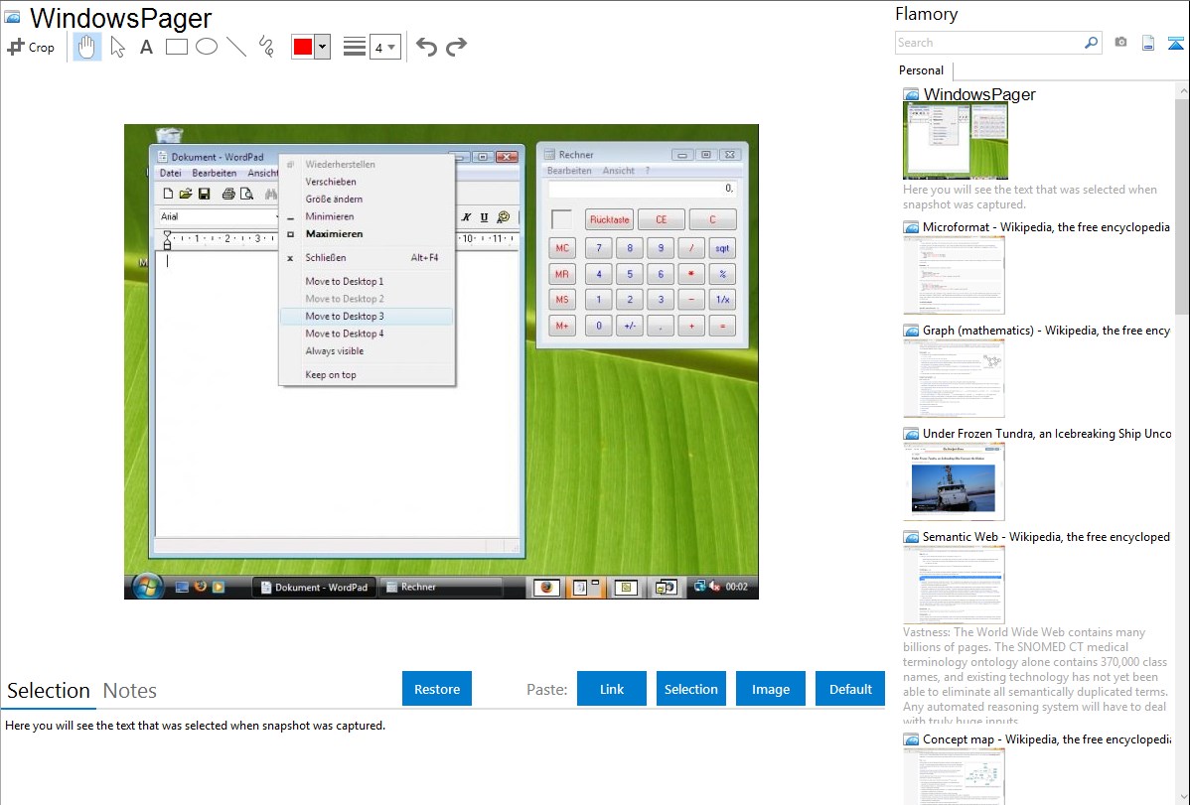
Task: Choose the arrow pointer tool
Action: coord(117,47)
